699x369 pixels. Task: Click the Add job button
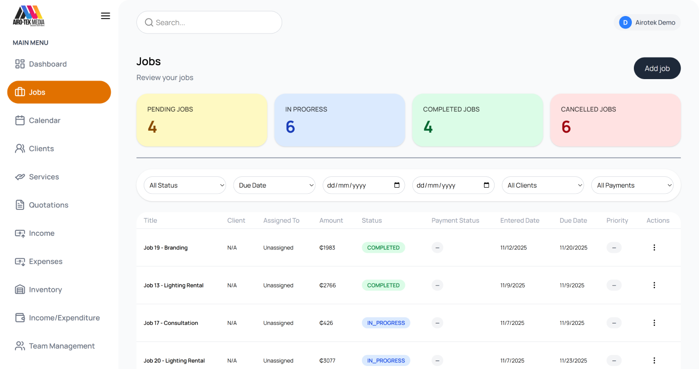click(657, 68)
